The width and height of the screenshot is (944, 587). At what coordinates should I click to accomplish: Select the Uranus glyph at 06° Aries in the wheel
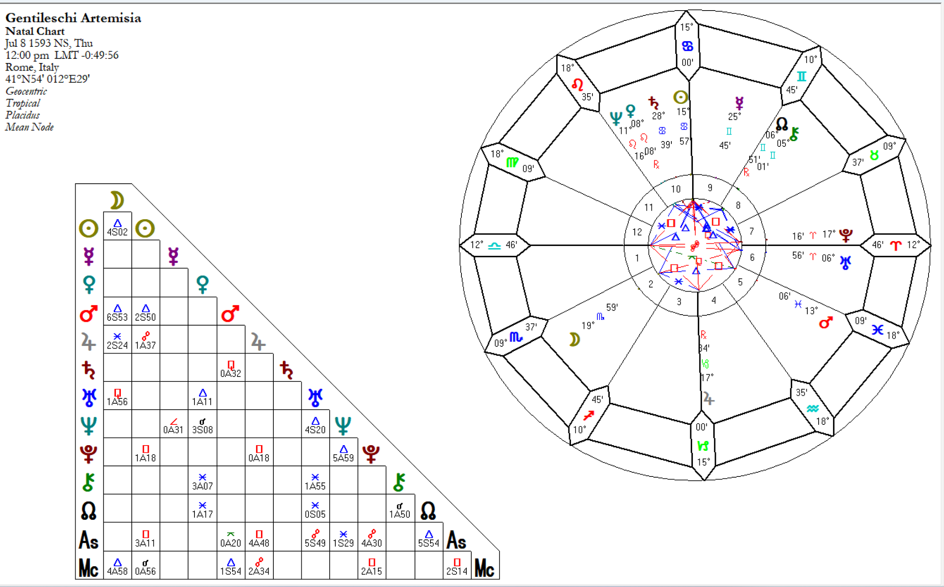[x=845, y=262]
